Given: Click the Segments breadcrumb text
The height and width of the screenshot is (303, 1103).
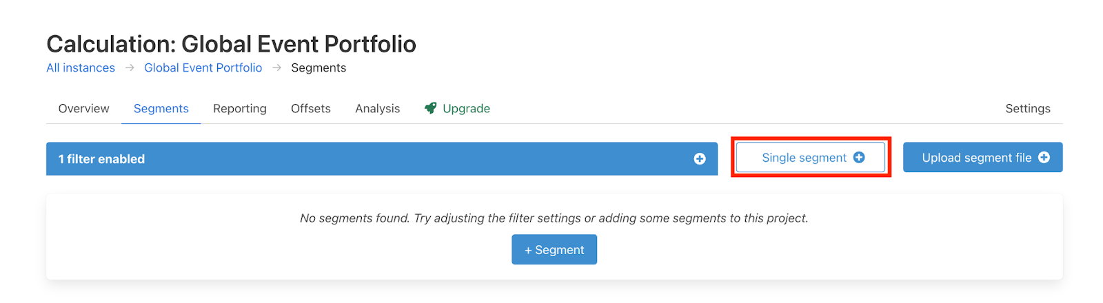Looking at the screenshot, I should click(x=318, y=67).
